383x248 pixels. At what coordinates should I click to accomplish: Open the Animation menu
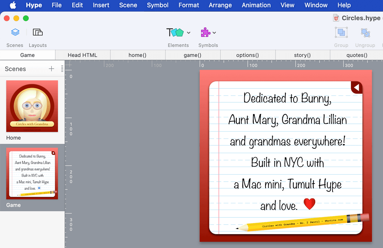pos(256,5)
